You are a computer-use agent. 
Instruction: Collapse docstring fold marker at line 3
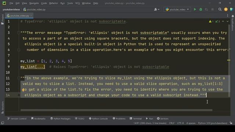point(19,33)
